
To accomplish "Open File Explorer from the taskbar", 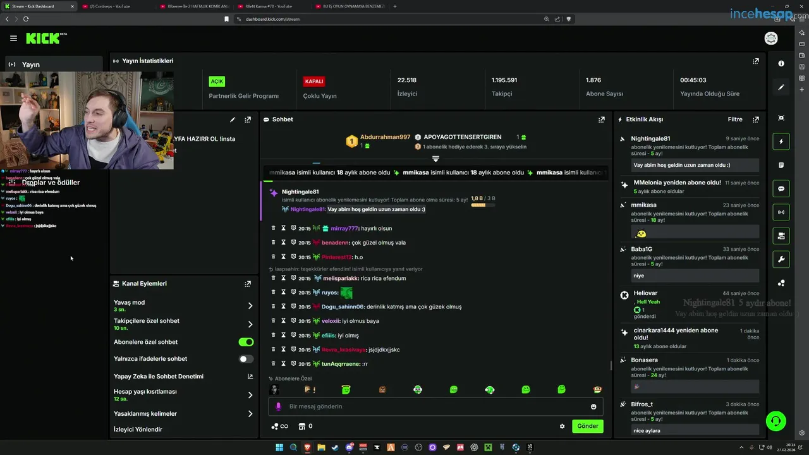I will point(321,447).
